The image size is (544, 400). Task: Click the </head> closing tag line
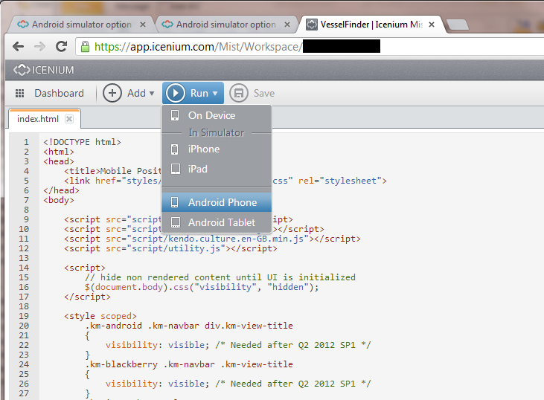(x=61, y=190)
